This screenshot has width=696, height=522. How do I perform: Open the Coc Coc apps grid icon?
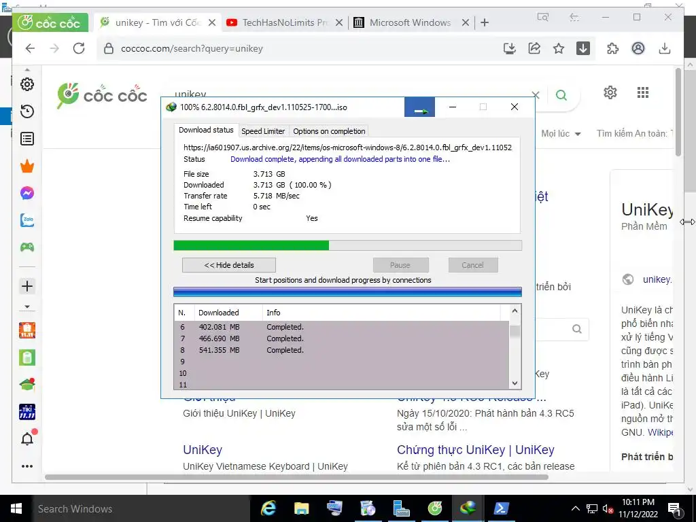[x=643, y=92]
